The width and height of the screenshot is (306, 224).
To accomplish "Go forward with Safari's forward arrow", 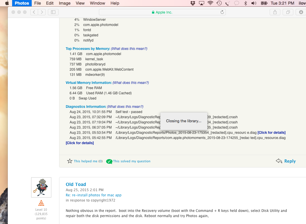I will pos(42,12).
